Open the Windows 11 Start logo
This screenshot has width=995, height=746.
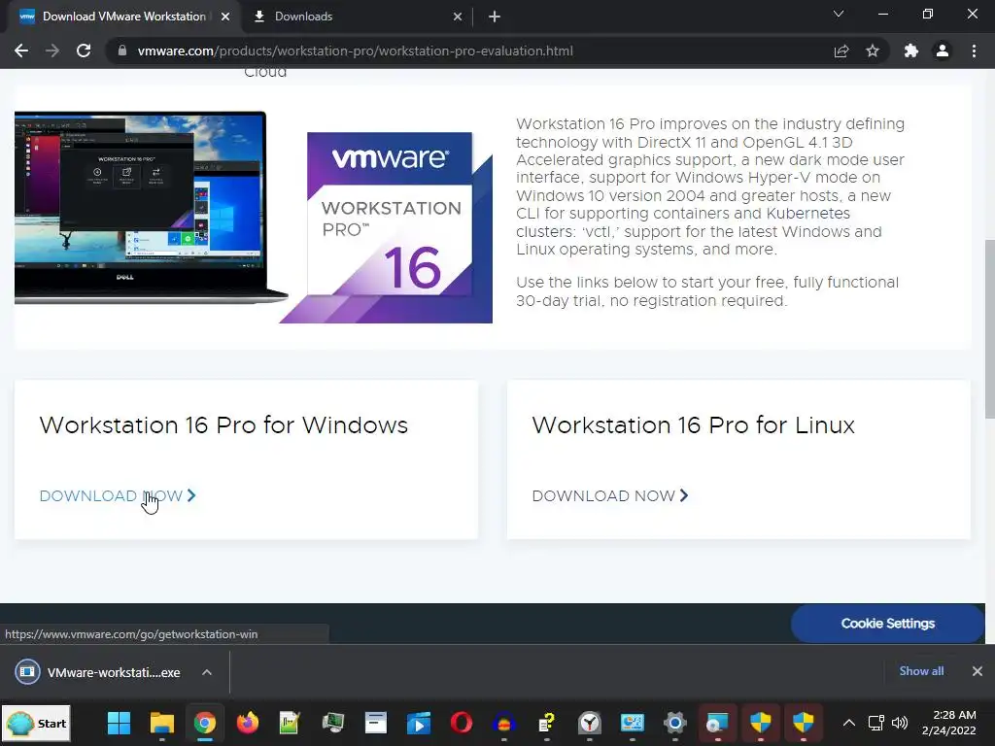pyautogui.click(x=119, y=723)
